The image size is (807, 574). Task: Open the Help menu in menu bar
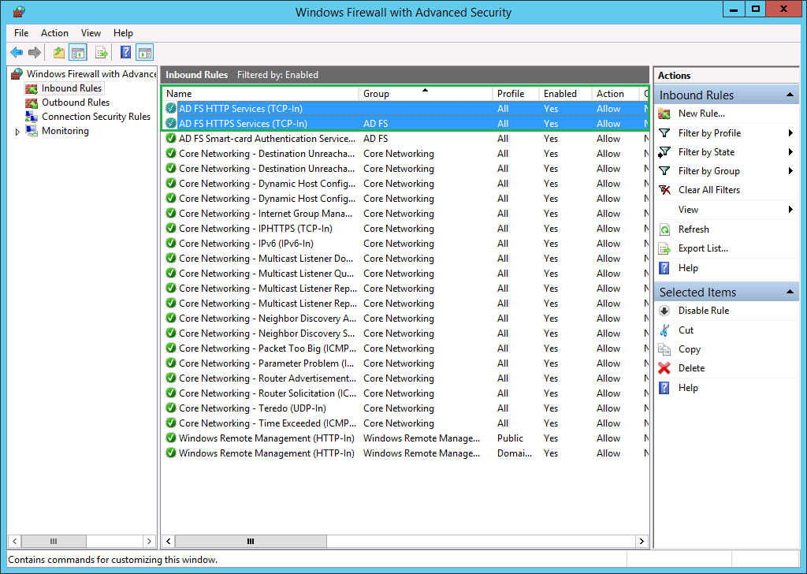[123, 33]
